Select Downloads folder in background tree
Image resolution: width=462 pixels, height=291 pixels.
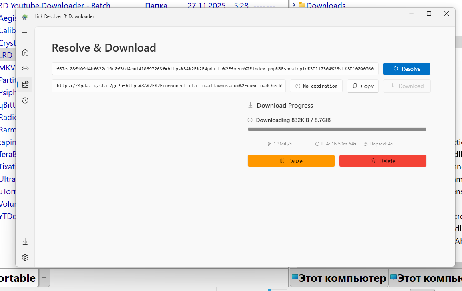pyautogui.click(x=325, y=5)
